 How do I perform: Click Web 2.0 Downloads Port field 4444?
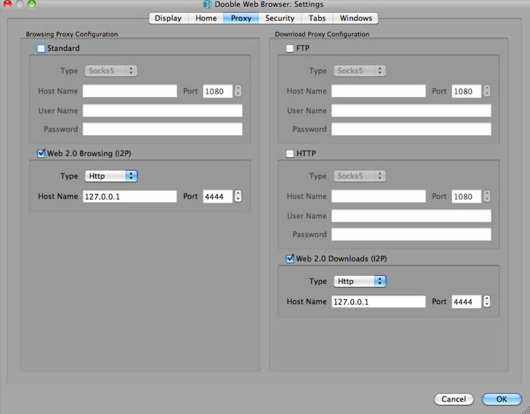(x=467, y=301)
